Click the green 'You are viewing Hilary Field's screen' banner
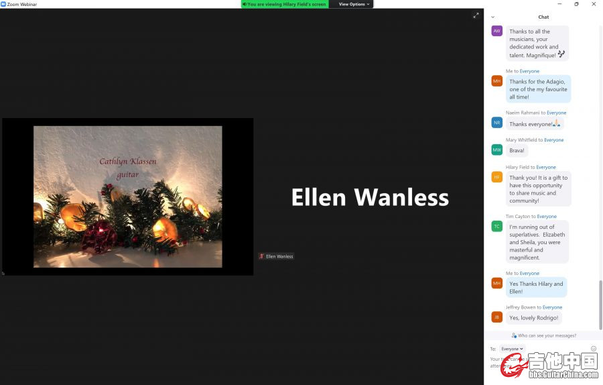The image size is (603, 385). [284, 4]
